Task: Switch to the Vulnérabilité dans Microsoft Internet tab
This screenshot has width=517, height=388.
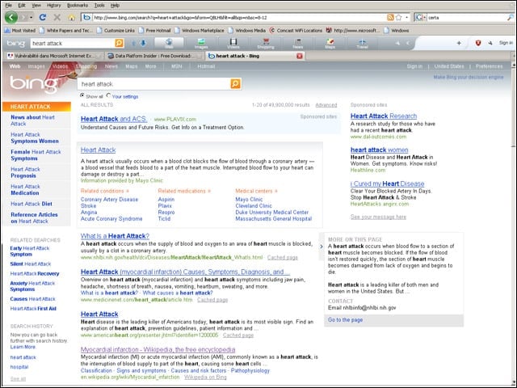Action: click(x=53, y=56)
